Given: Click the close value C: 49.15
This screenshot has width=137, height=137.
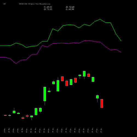Looking at the screenshot, I should (x=48, y=7).
